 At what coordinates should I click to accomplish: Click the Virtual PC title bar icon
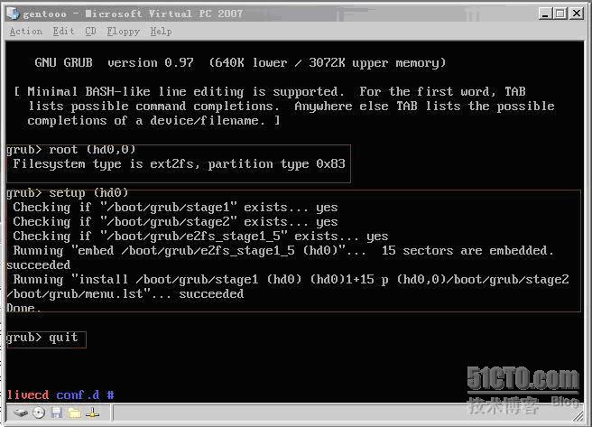pos(13,14)
